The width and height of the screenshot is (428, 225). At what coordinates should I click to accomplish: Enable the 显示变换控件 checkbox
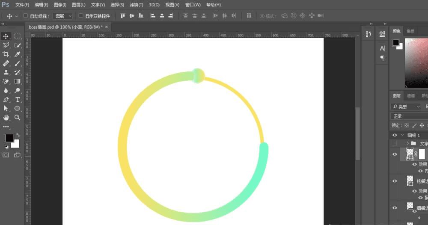tap(81, 15)
